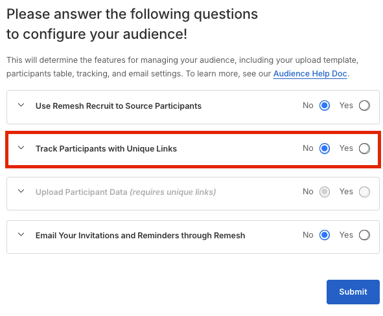Select No for Email Your Invitations through Remesh
383x316 pixels.
click(x=325, y=235)
